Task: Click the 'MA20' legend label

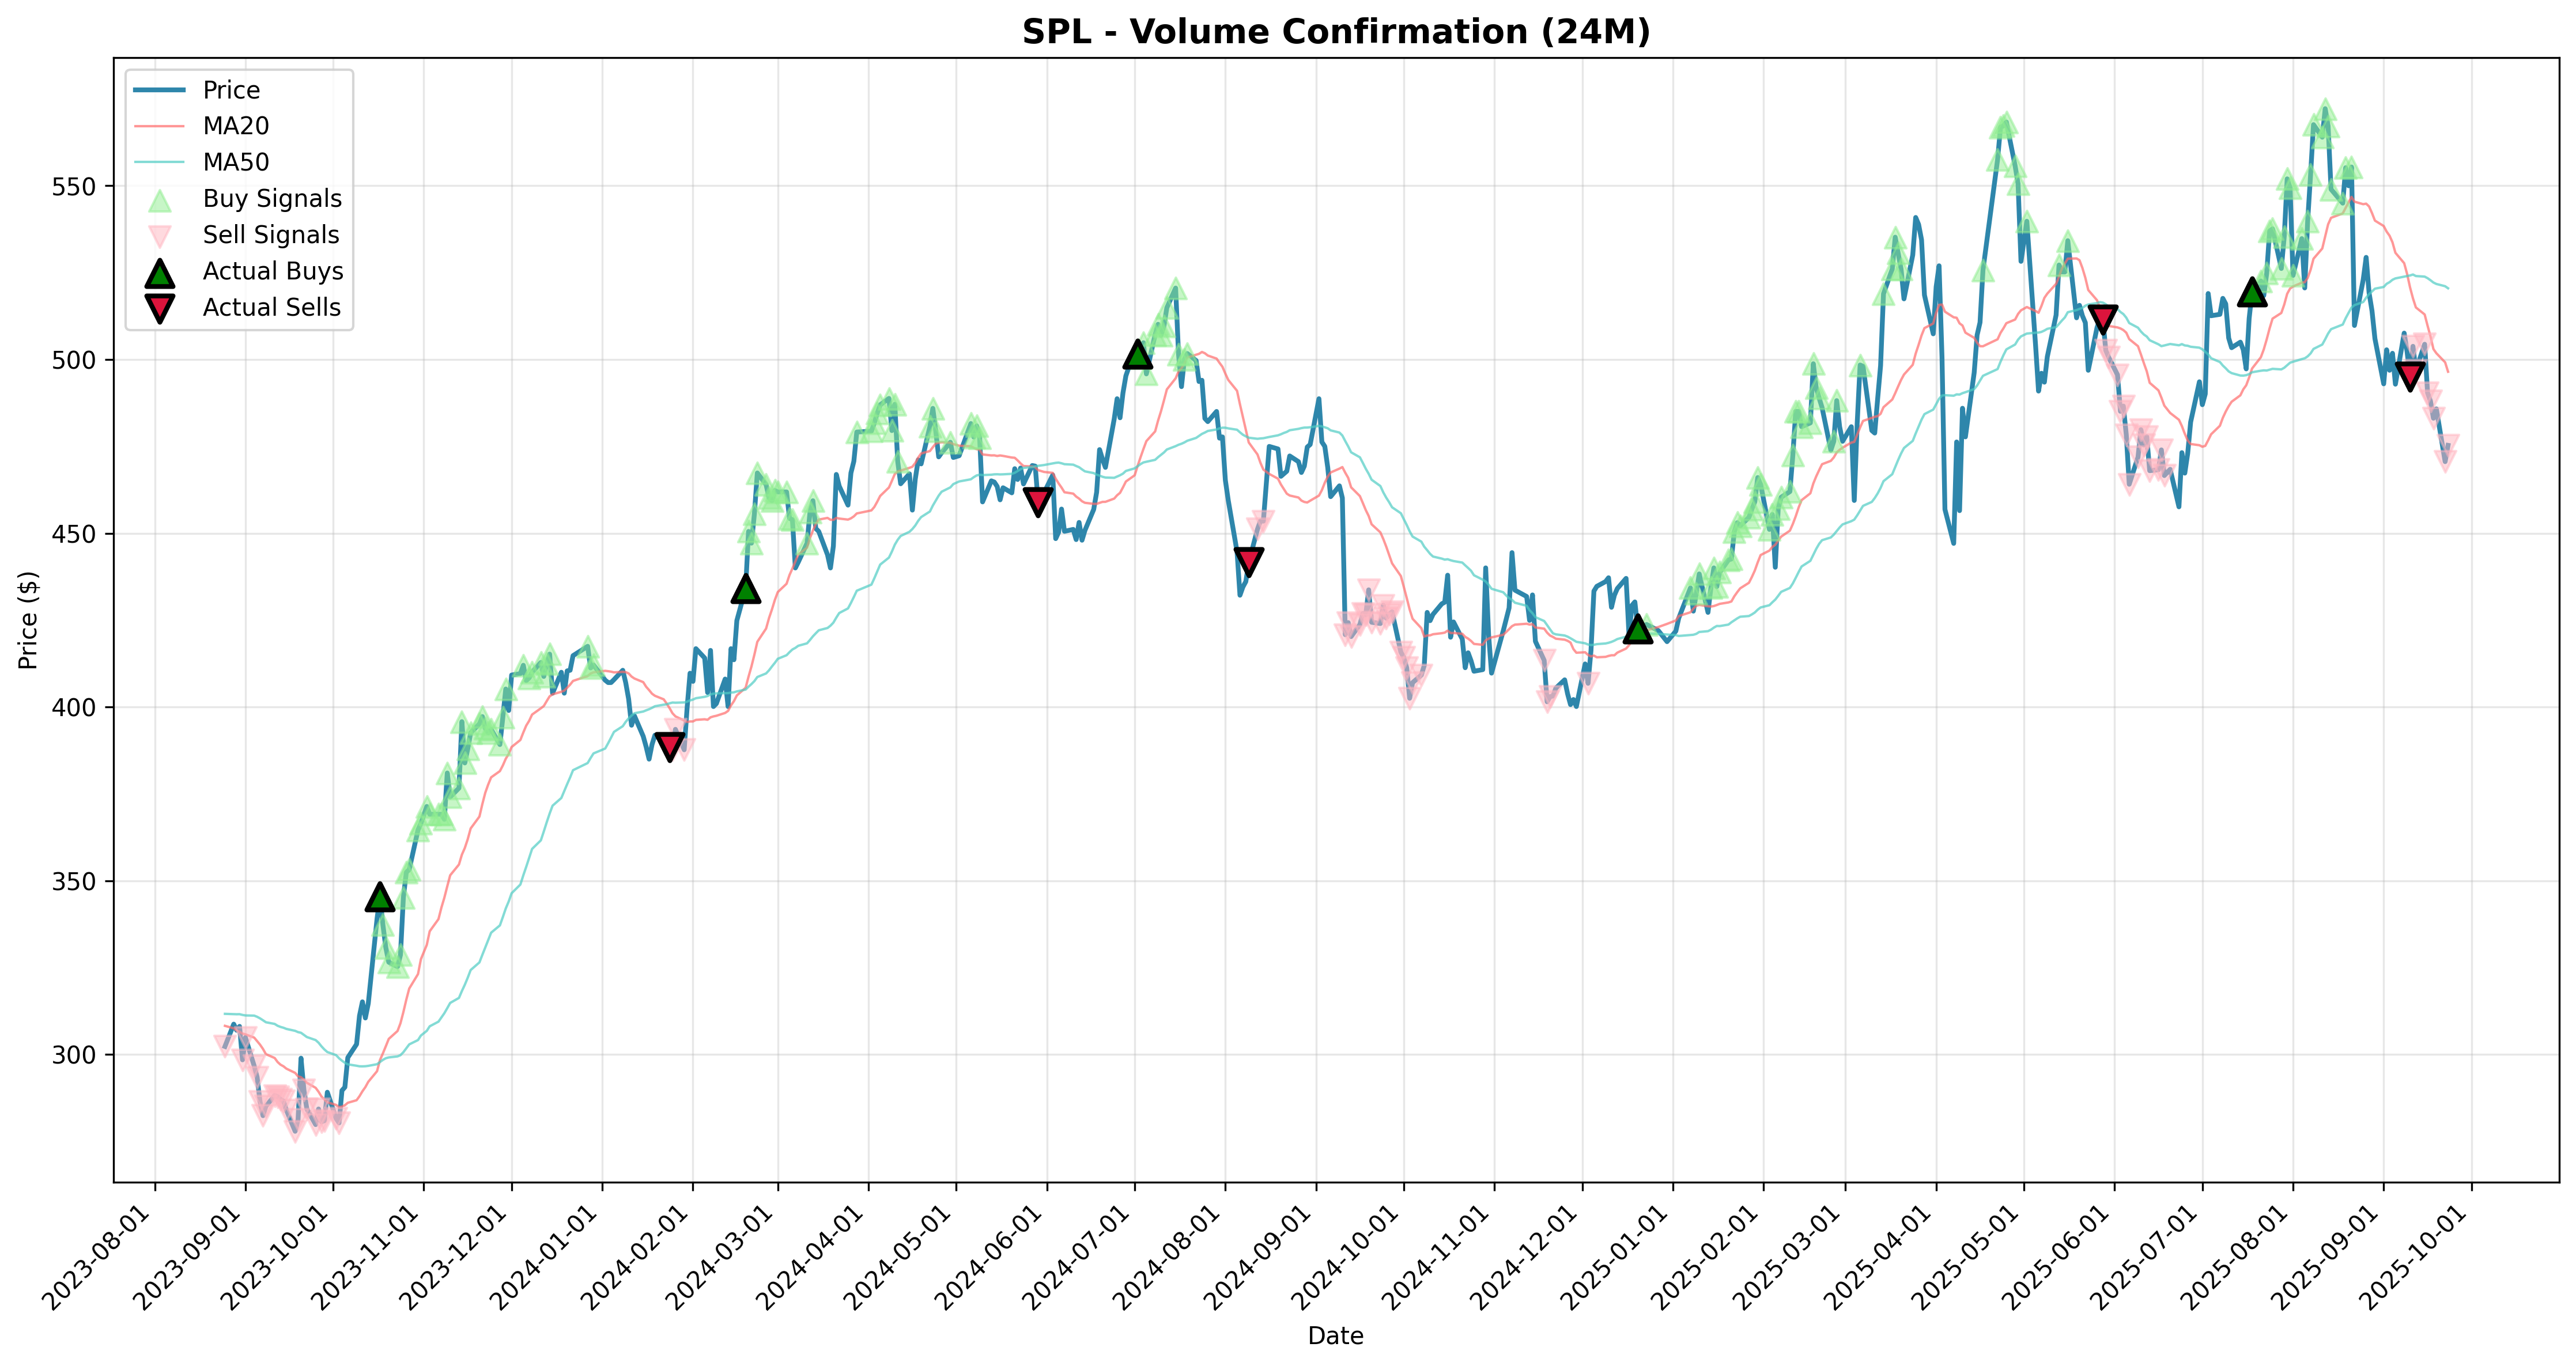Action: coord(236,126)
